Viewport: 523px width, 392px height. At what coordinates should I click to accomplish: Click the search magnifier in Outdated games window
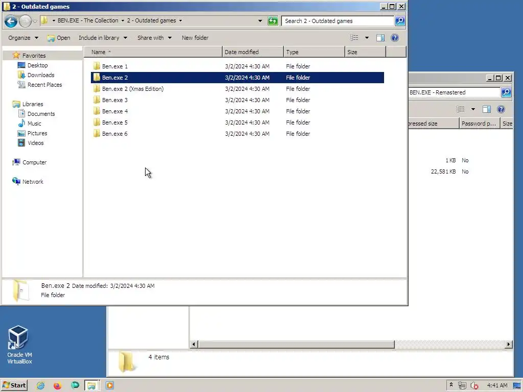(399, 21)
